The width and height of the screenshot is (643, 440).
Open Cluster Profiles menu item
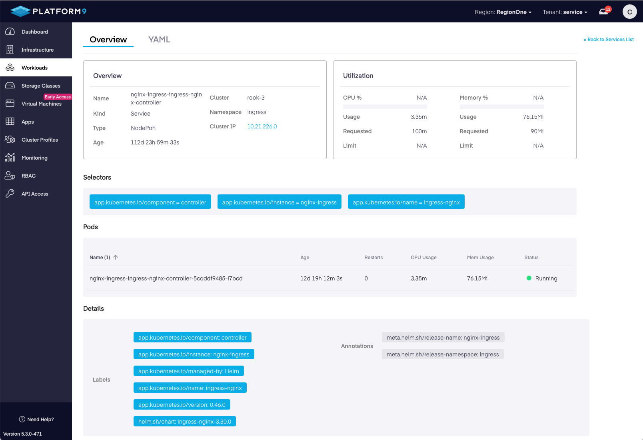[x=36, y=140]
